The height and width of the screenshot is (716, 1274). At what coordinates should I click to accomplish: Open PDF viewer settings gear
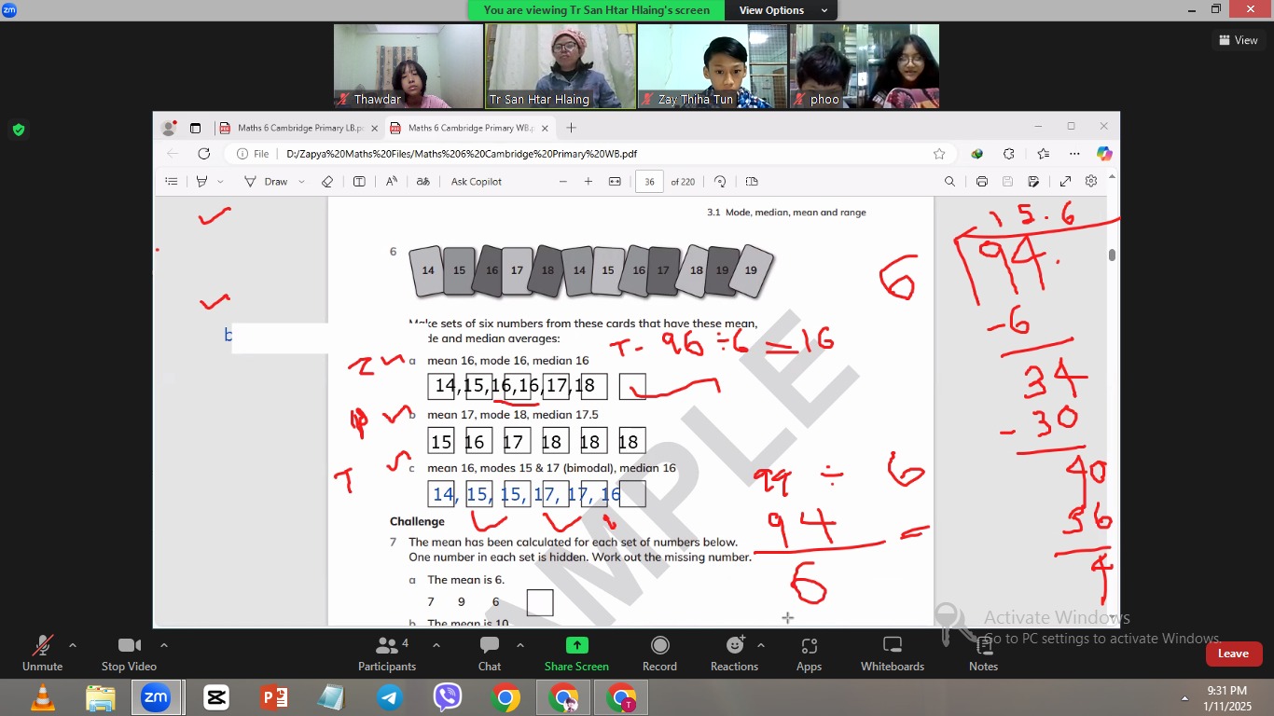(x=1091, y=182)
